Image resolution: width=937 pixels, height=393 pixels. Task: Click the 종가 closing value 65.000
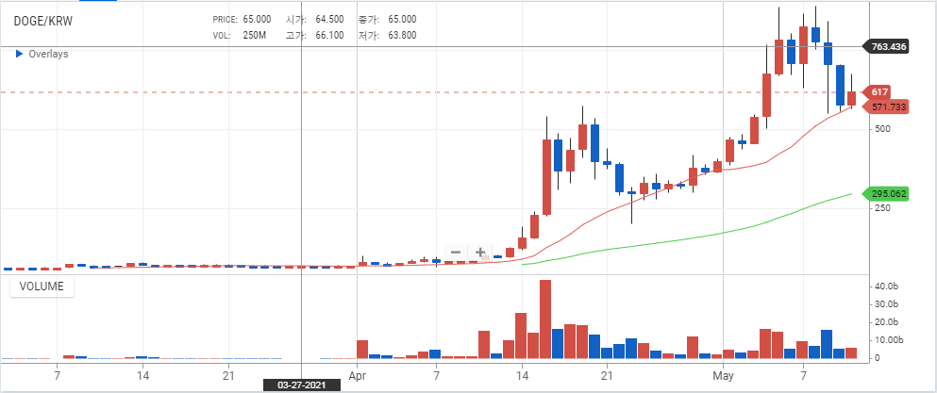click(x=402, y=20)
